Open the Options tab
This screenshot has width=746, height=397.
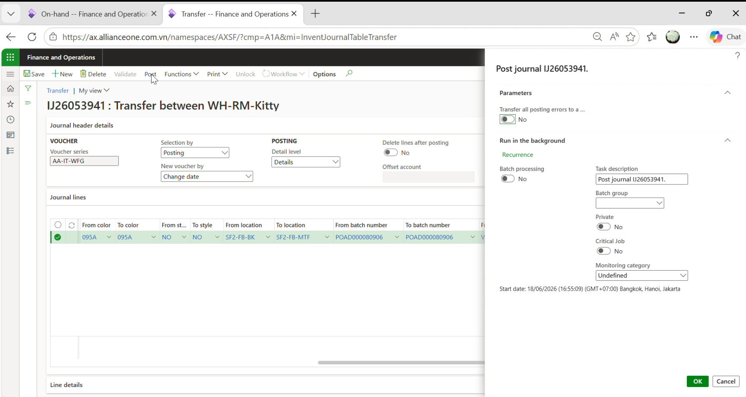click(x=324, y=74)
